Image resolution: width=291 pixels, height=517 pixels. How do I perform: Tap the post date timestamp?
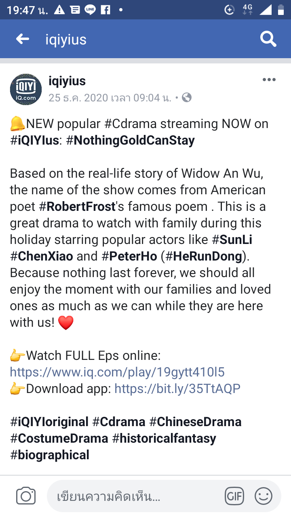[x=110, y=97]
